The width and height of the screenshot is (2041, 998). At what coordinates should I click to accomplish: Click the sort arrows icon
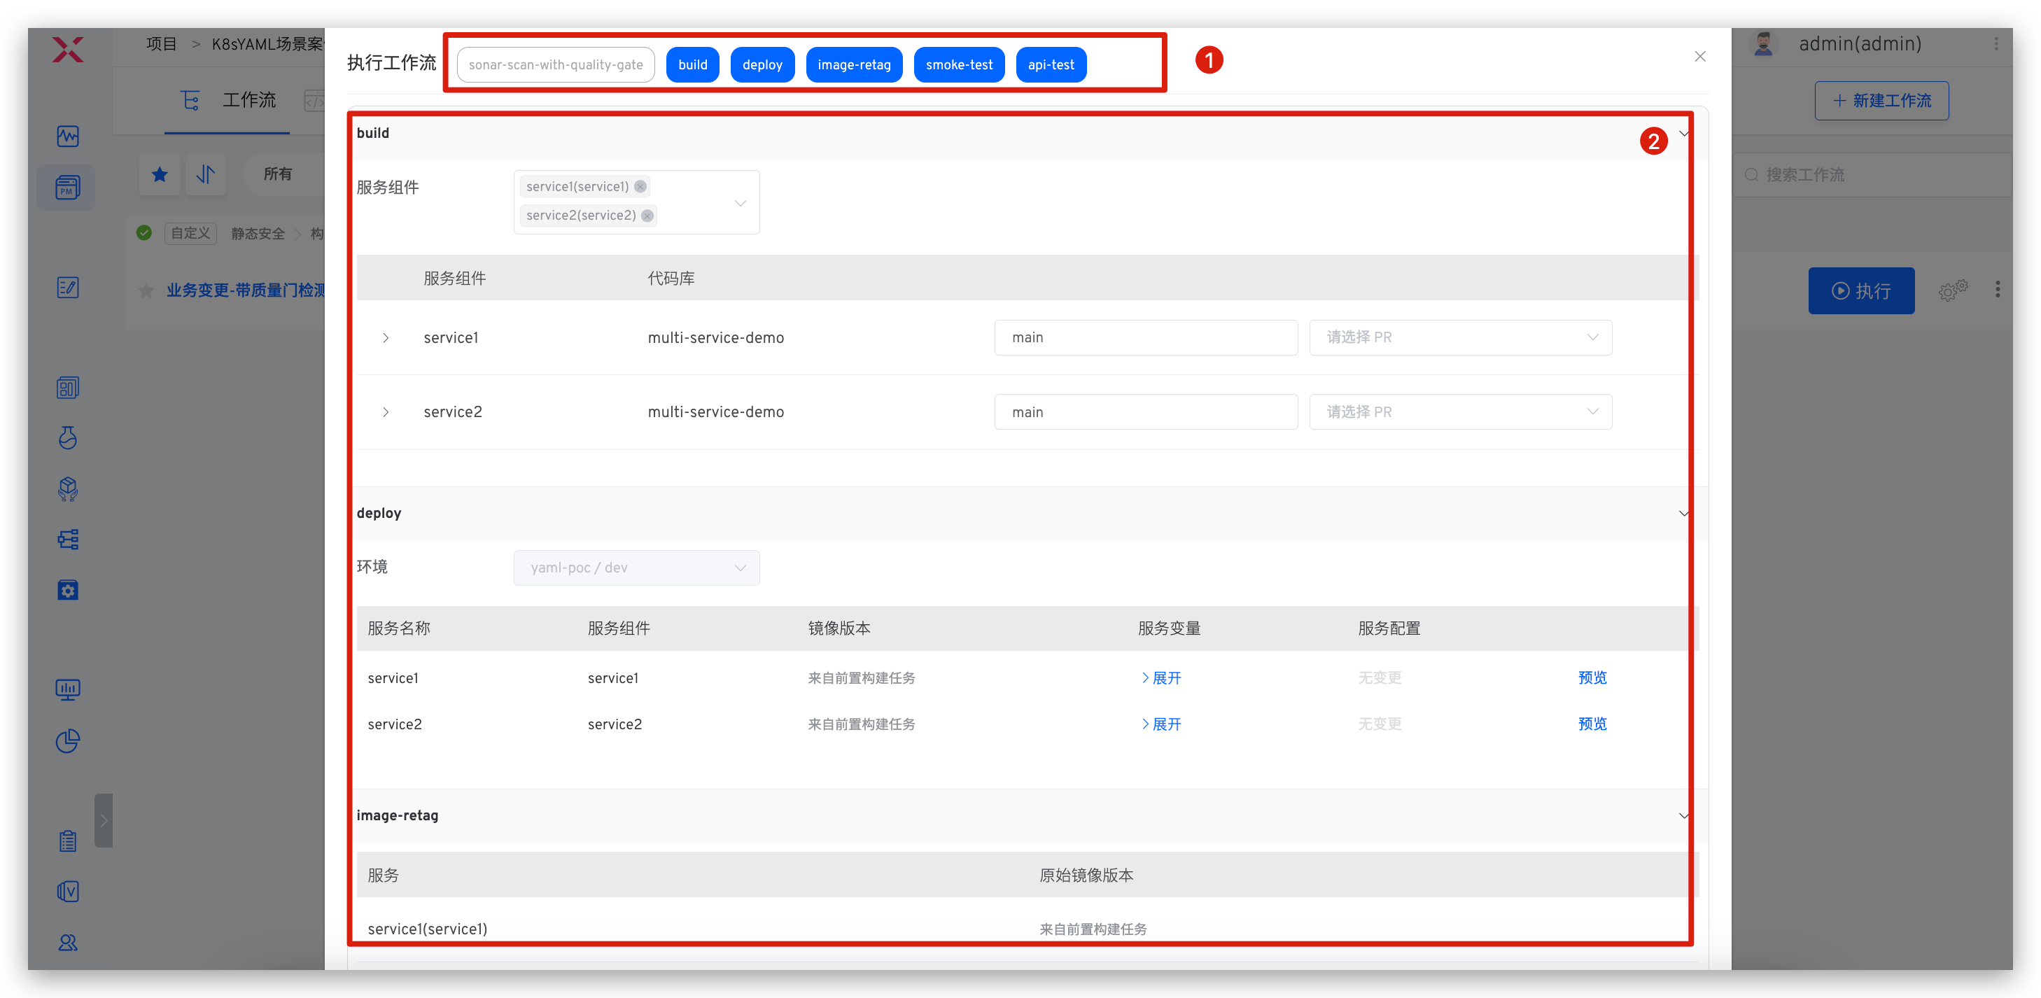206,174
